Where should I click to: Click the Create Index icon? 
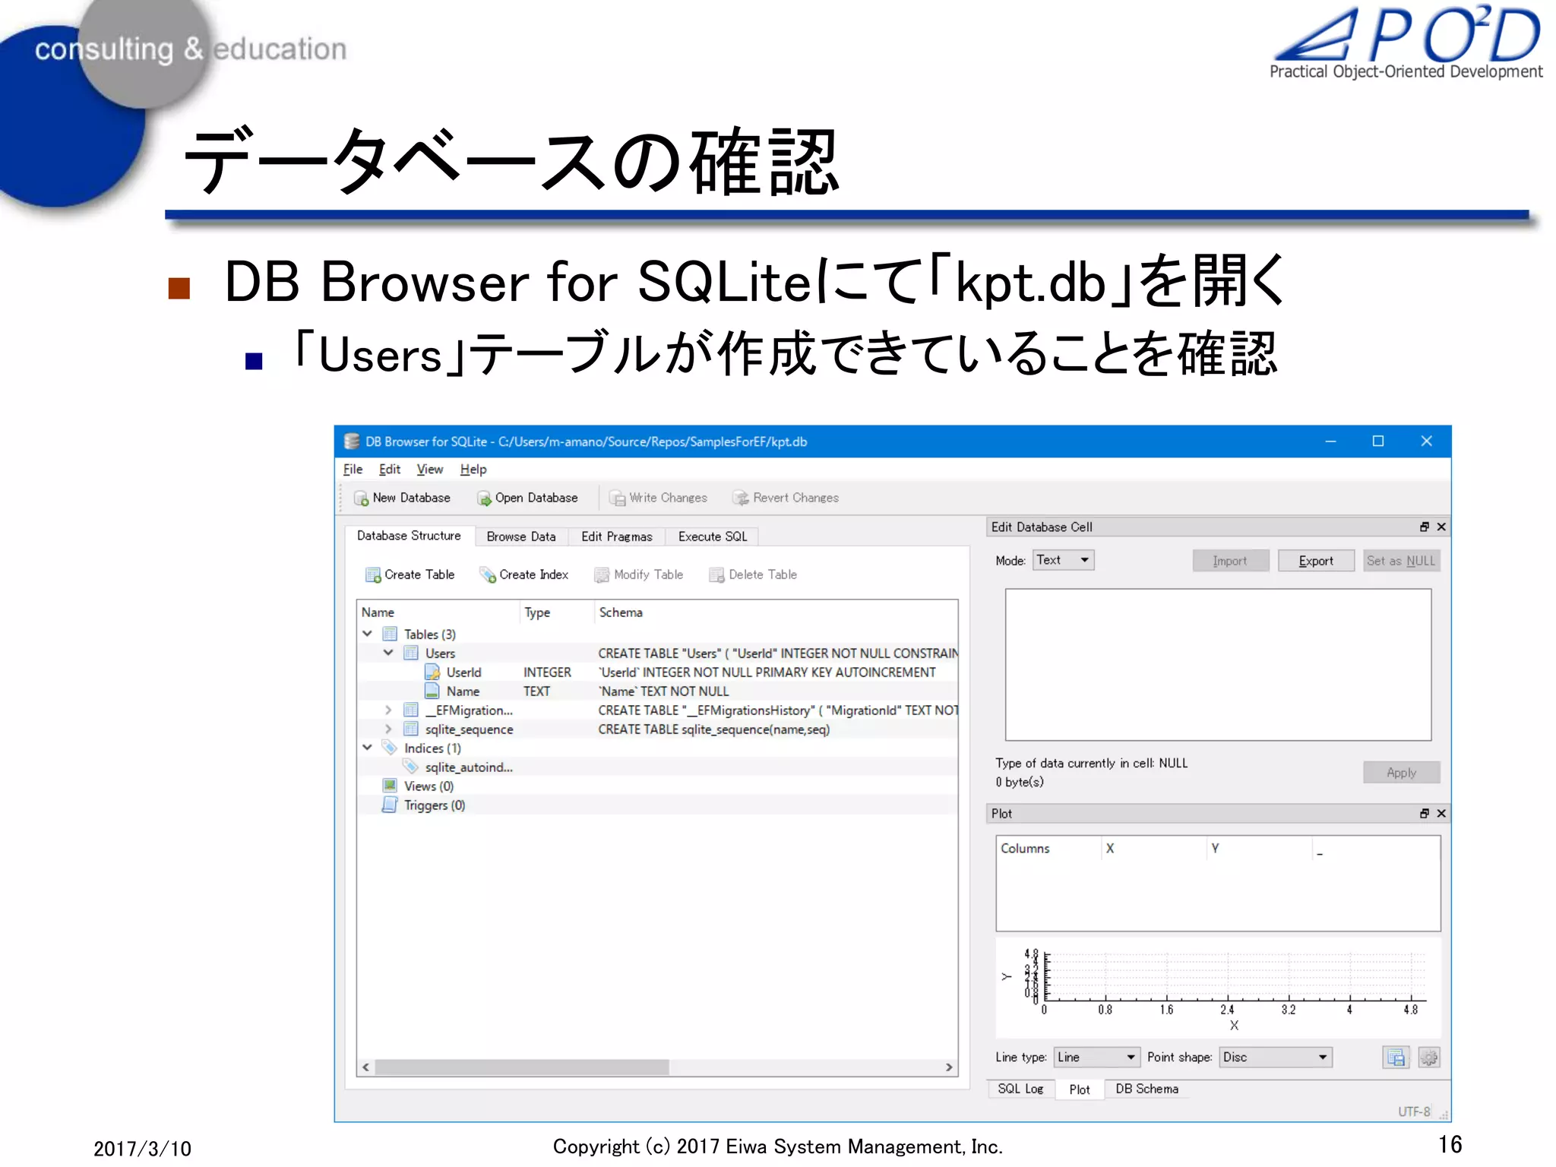coord(488,575)
